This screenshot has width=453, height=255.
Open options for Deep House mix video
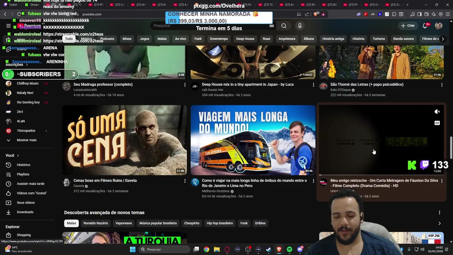coord(313,85)
